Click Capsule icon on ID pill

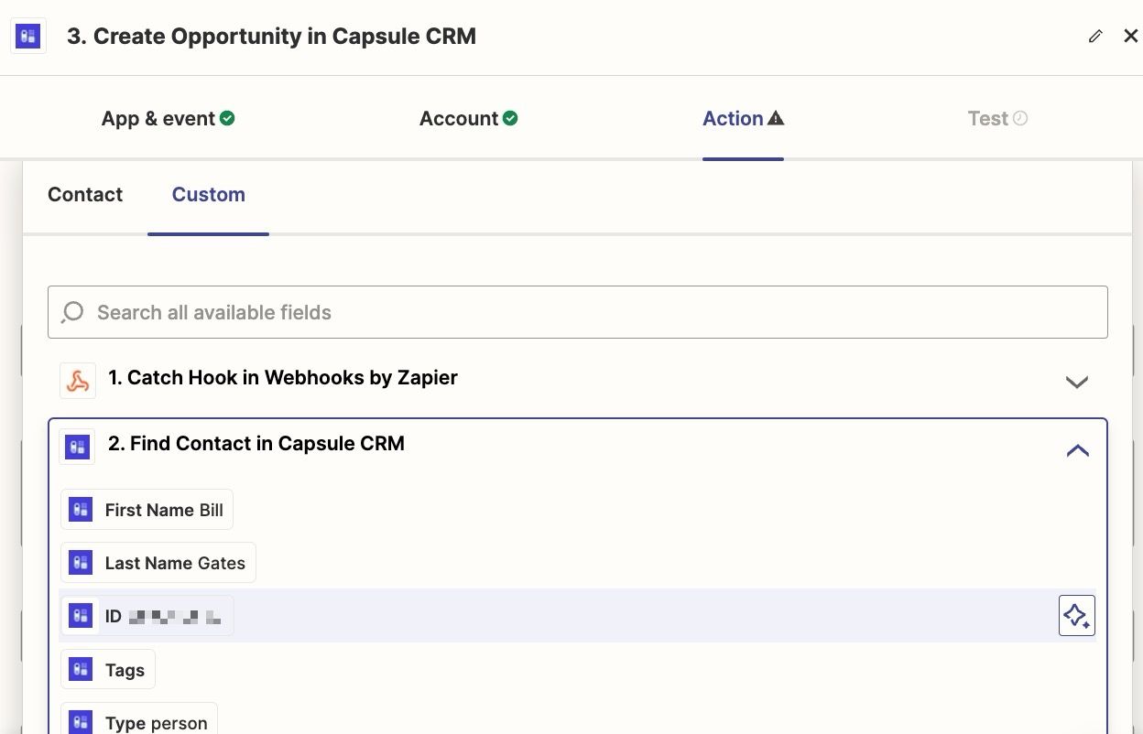(81, 616)
